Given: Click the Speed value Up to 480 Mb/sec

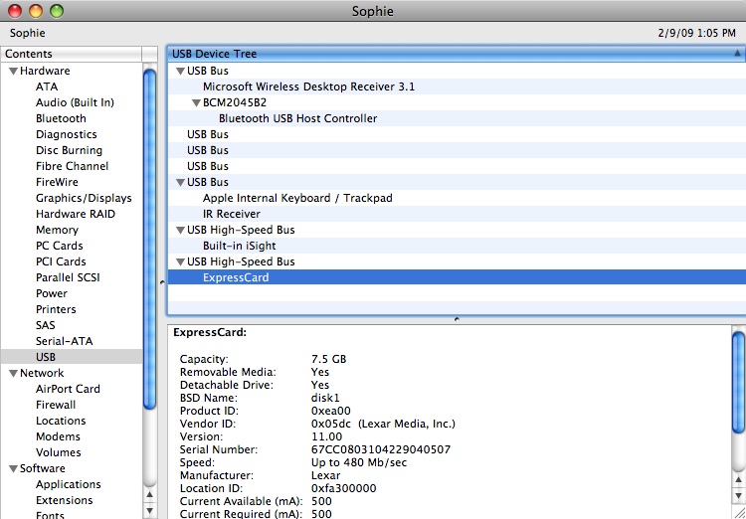Looking at the screenshot, I should click(359, 463).
